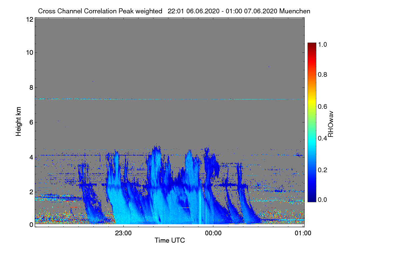Click the height tick label '12'
Viewport: 400px width, 267px height.
[x=29, y=20]
